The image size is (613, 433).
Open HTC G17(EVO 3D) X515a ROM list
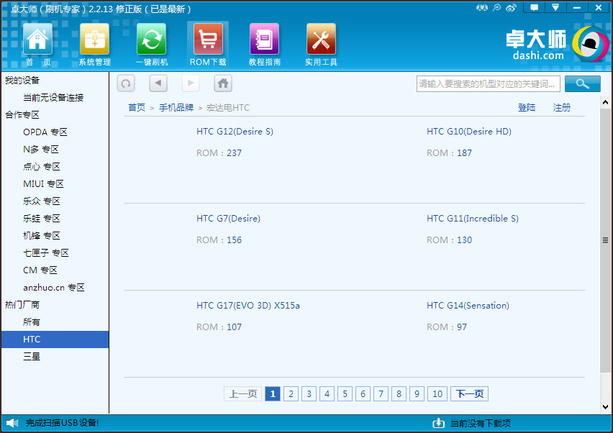pos(248,306)
